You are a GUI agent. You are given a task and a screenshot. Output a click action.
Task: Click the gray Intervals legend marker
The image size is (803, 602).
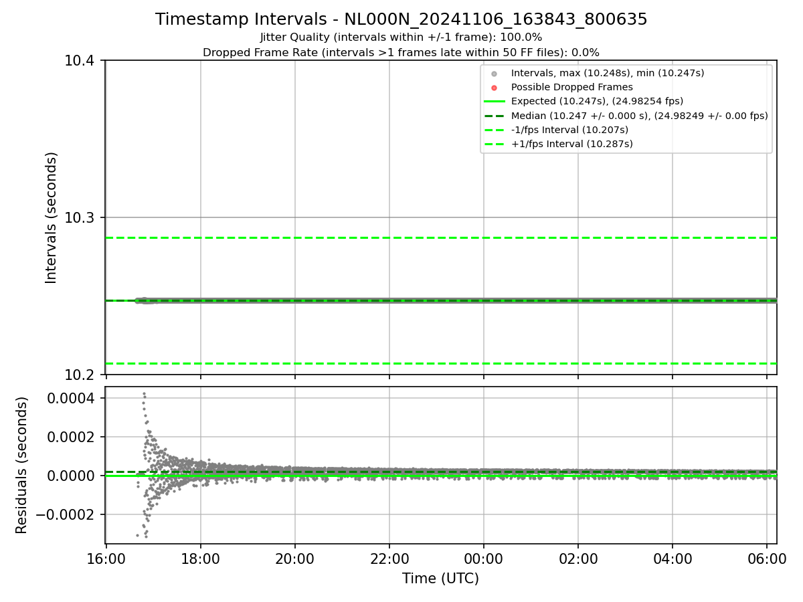coord(494,73)
